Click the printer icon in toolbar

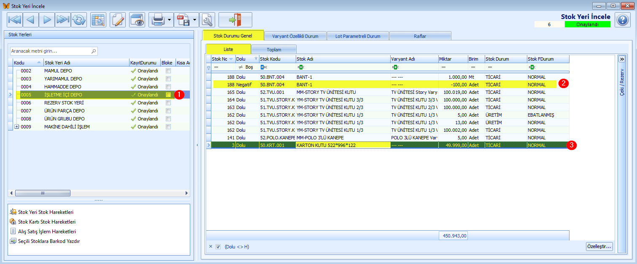(158, 20)
